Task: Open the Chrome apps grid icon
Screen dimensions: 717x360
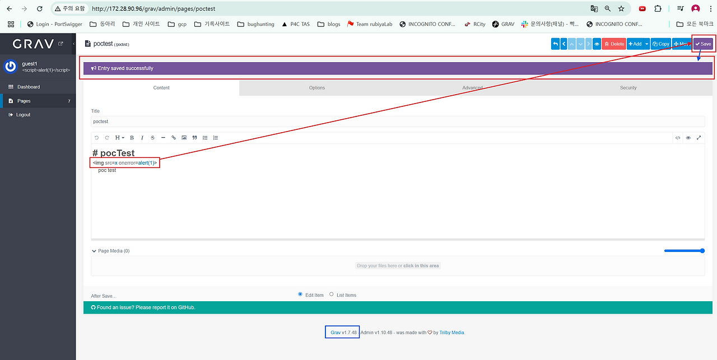Action: pyautogui.click(x=11, y=24)
